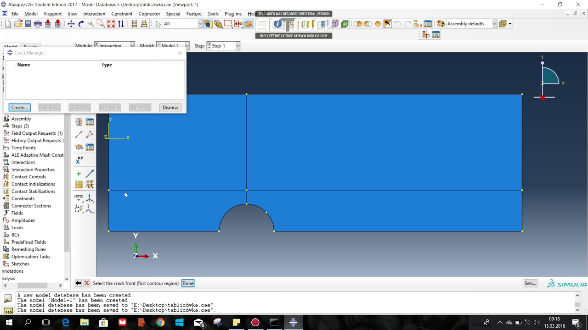The height and width of the screenshot is (330, 588).
Task: Open File Explorer from the taskbar
Action: pos(85,323)
